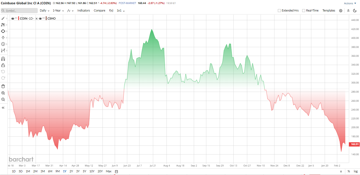This screenshot has height=175, width=360.
Task: Open the Daily frequency dropdown
Action: (x=45, y=10)
